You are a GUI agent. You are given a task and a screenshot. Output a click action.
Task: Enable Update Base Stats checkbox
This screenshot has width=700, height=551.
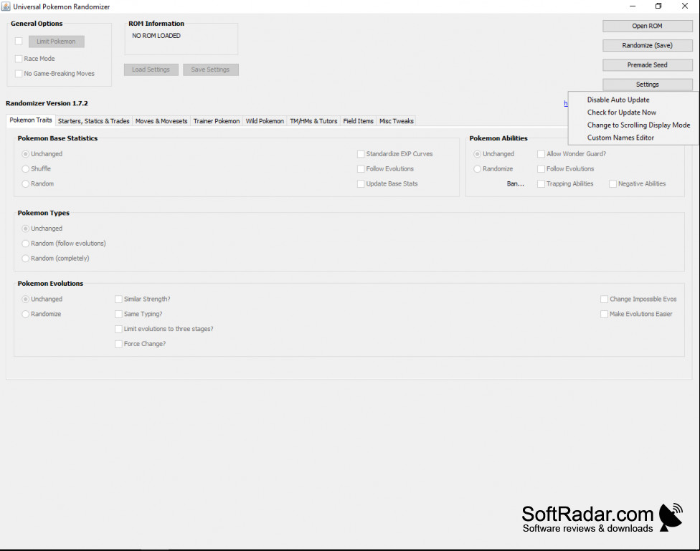pos(361,184)
